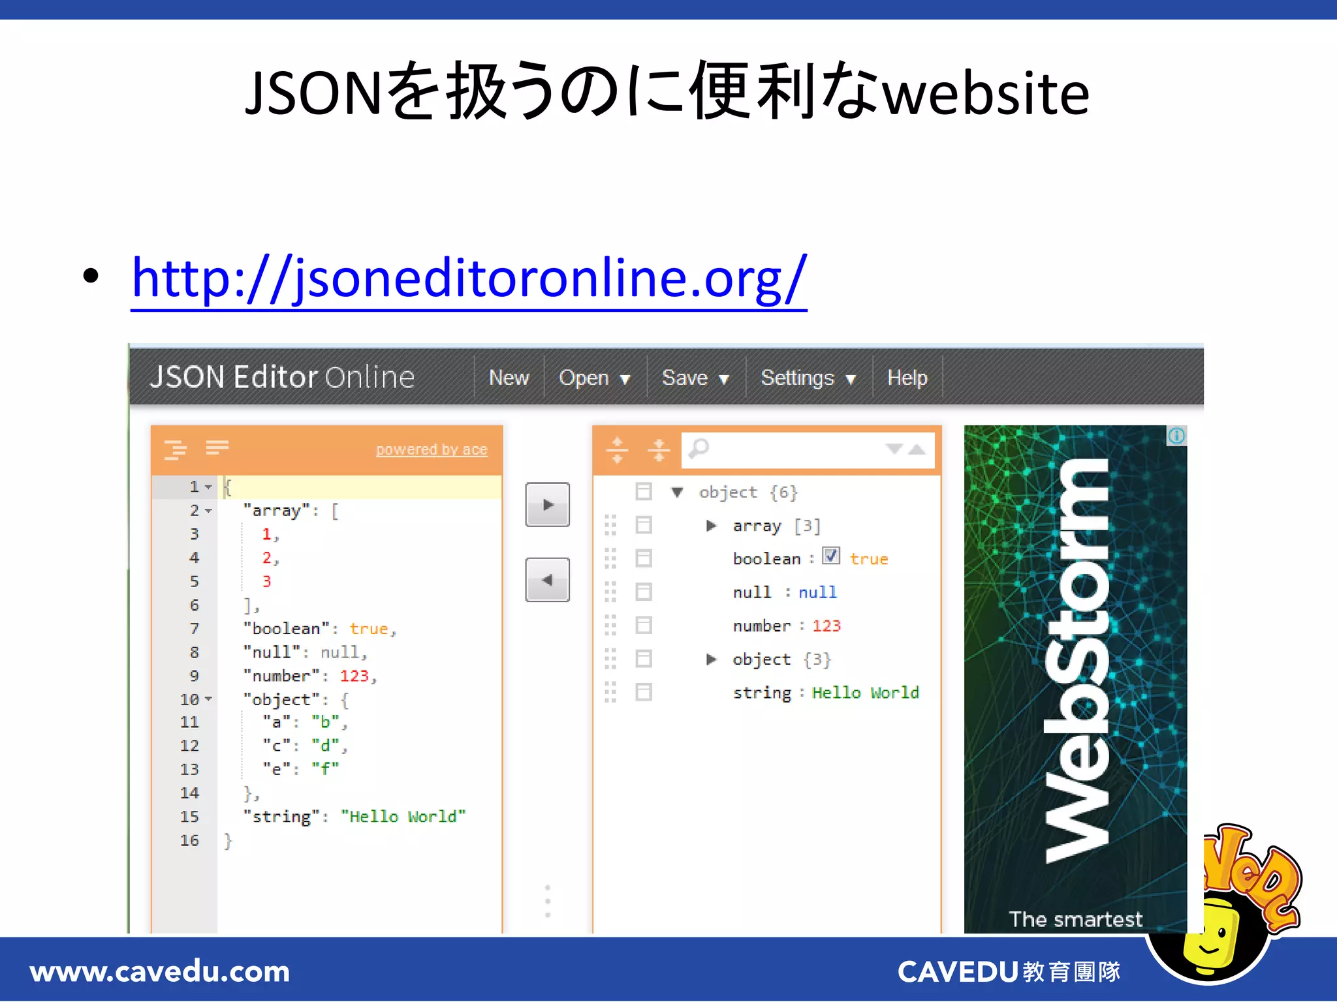Click drag handle of the boolean row
Screen dimensions: 1337x1002
point(610,558)
